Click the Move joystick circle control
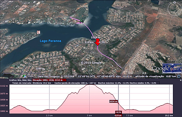Screen dimensions: 182x117 pyautogui.click(x=175, y=22)
